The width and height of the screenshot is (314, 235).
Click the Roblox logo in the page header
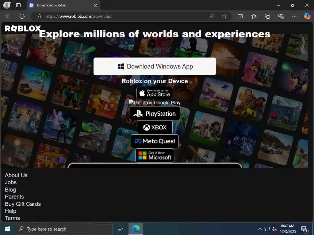pos(23,28)
